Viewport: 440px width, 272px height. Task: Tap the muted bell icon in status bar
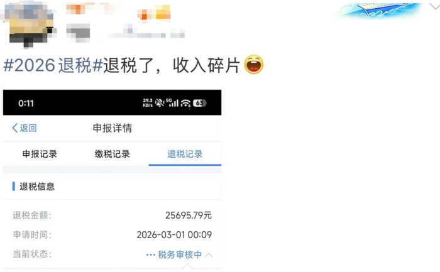[x=160, y=103]
